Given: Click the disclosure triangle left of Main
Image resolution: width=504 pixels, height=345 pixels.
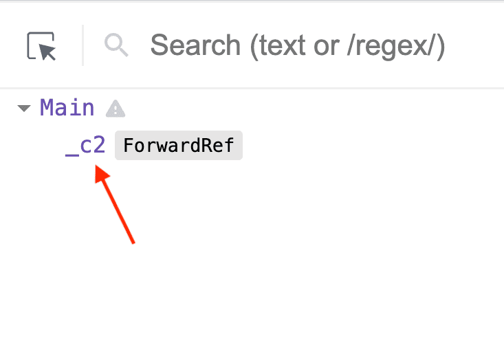Looking at the screenshot, I should click(24, 109).
